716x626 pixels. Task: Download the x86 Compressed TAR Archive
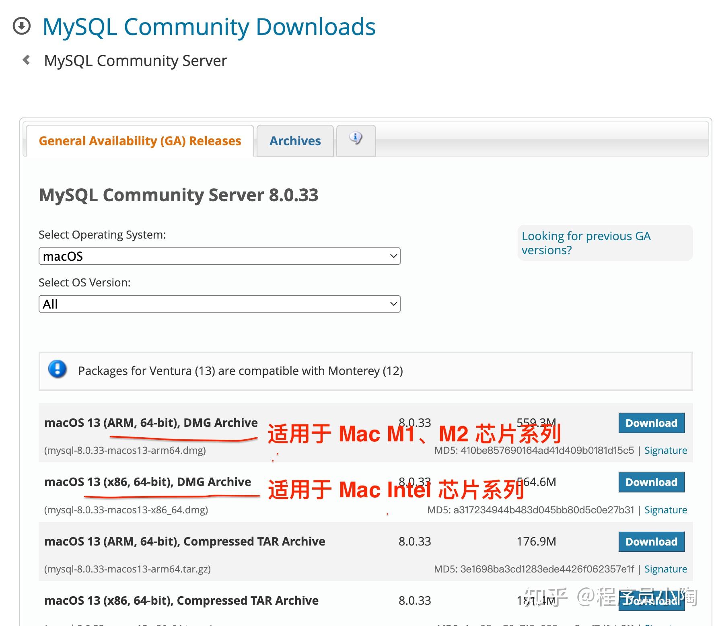click(652, 601)
